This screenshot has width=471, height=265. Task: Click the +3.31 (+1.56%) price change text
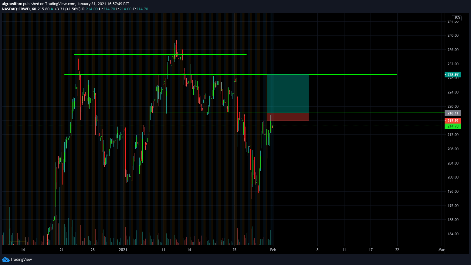tap(67, 9)
